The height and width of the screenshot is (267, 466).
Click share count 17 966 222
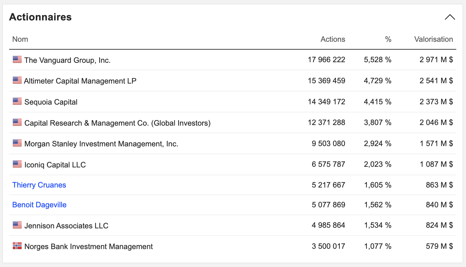(326, 60)
